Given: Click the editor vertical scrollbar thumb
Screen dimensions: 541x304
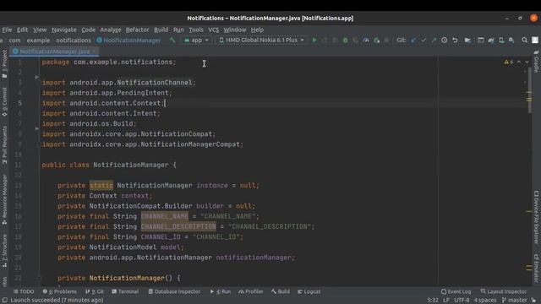Looking at the screenshot, I should [529, 90].
